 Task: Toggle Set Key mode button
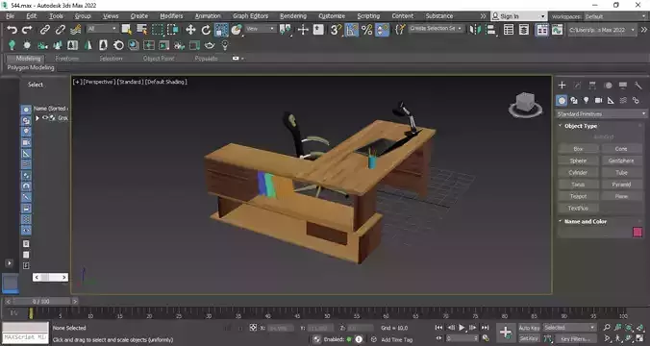[x=529, y=338]
